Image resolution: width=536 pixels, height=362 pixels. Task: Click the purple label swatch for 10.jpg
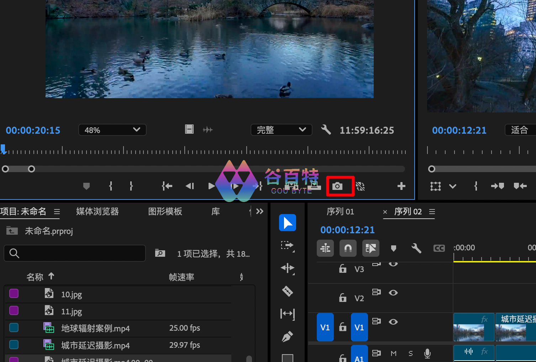coord(14,294)
